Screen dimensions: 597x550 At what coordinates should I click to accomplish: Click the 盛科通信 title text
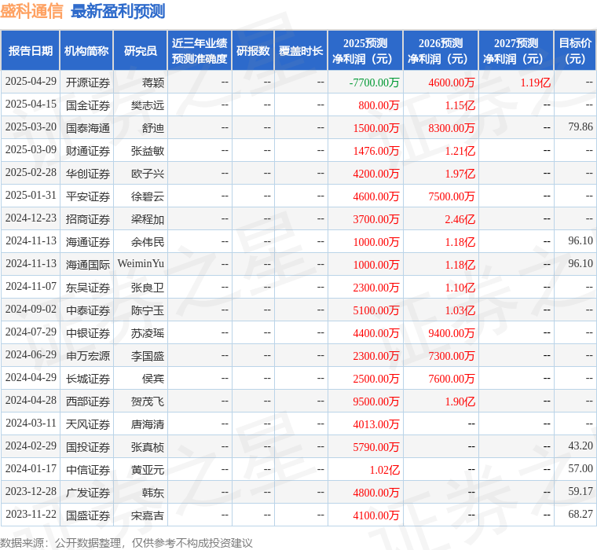(x=31, y=11)
